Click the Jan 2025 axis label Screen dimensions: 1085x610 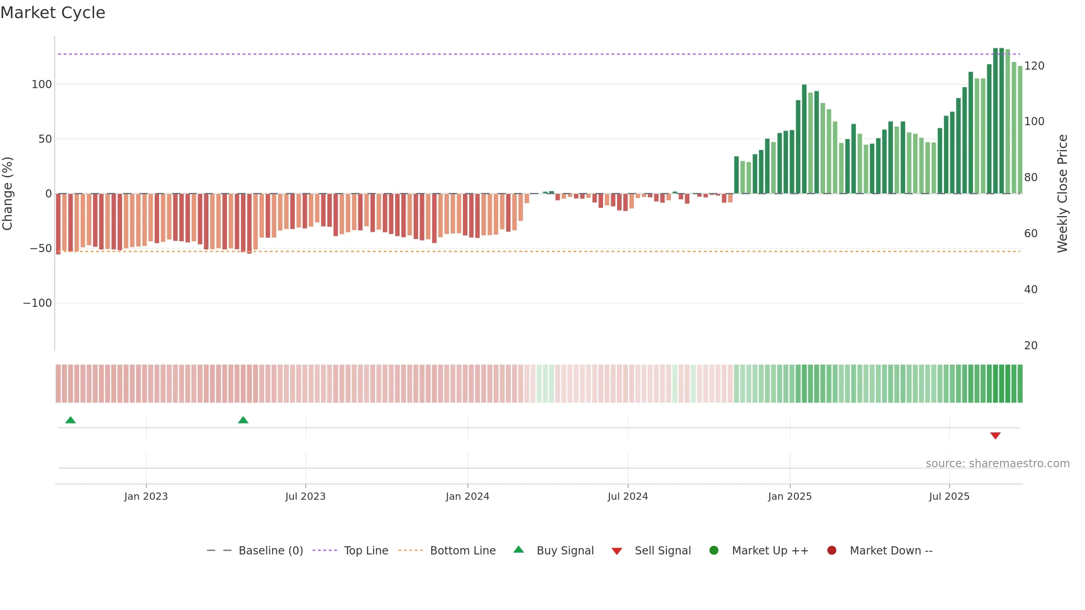[x=790, y=497]
